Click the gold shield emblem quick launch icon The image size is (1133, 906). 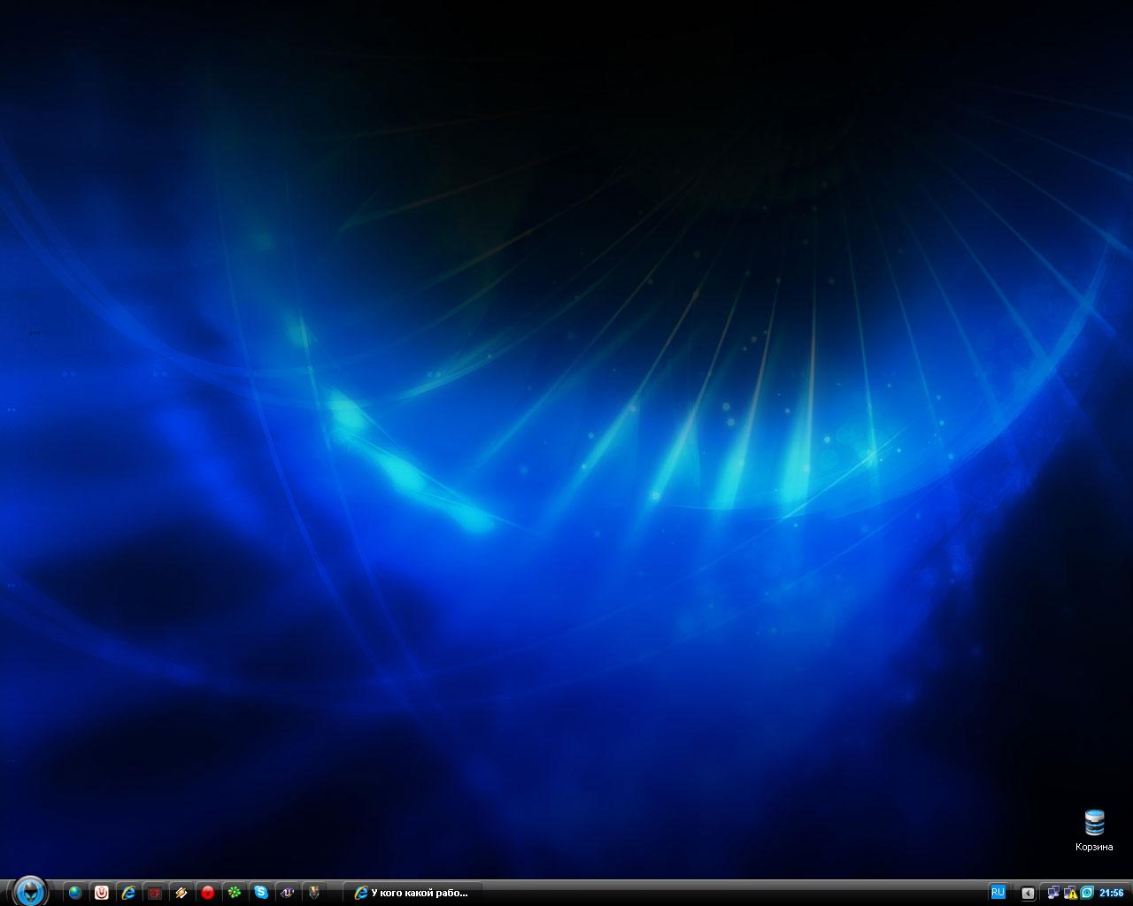click(x=313, y=893)
